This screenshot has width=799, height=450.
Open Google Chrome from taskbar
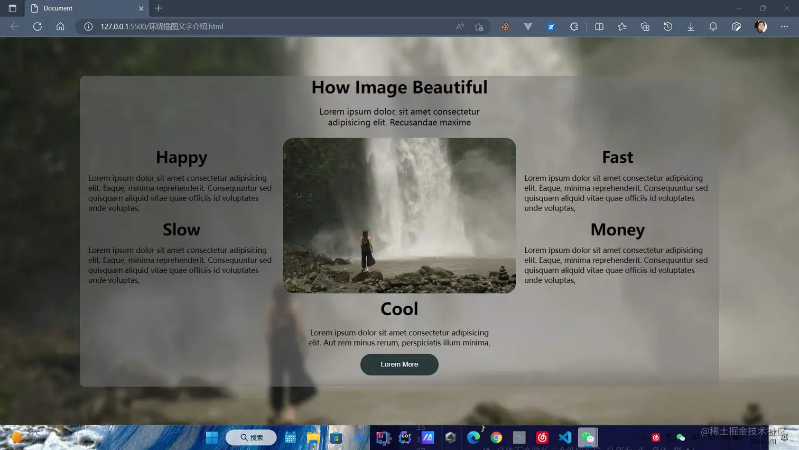pyautogui.click(x=496, y=437)
